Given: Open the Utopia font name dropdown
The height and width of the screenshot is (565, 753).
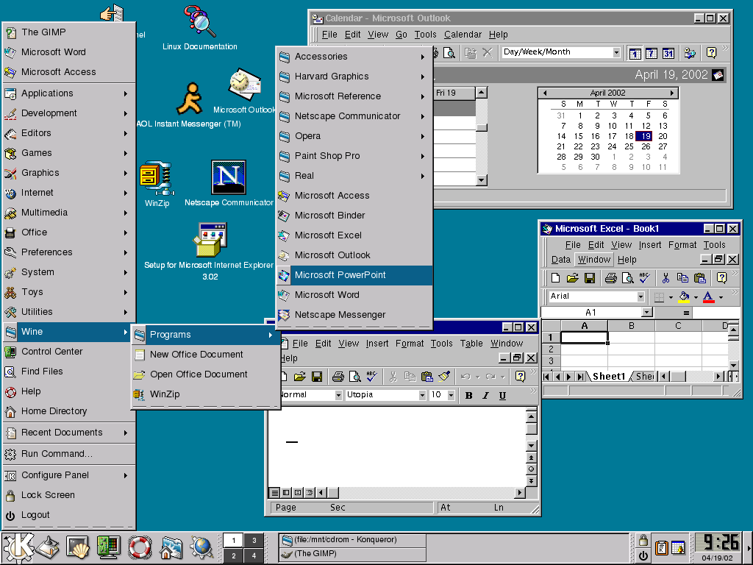Looking at the screenshot, I should 422,395.
